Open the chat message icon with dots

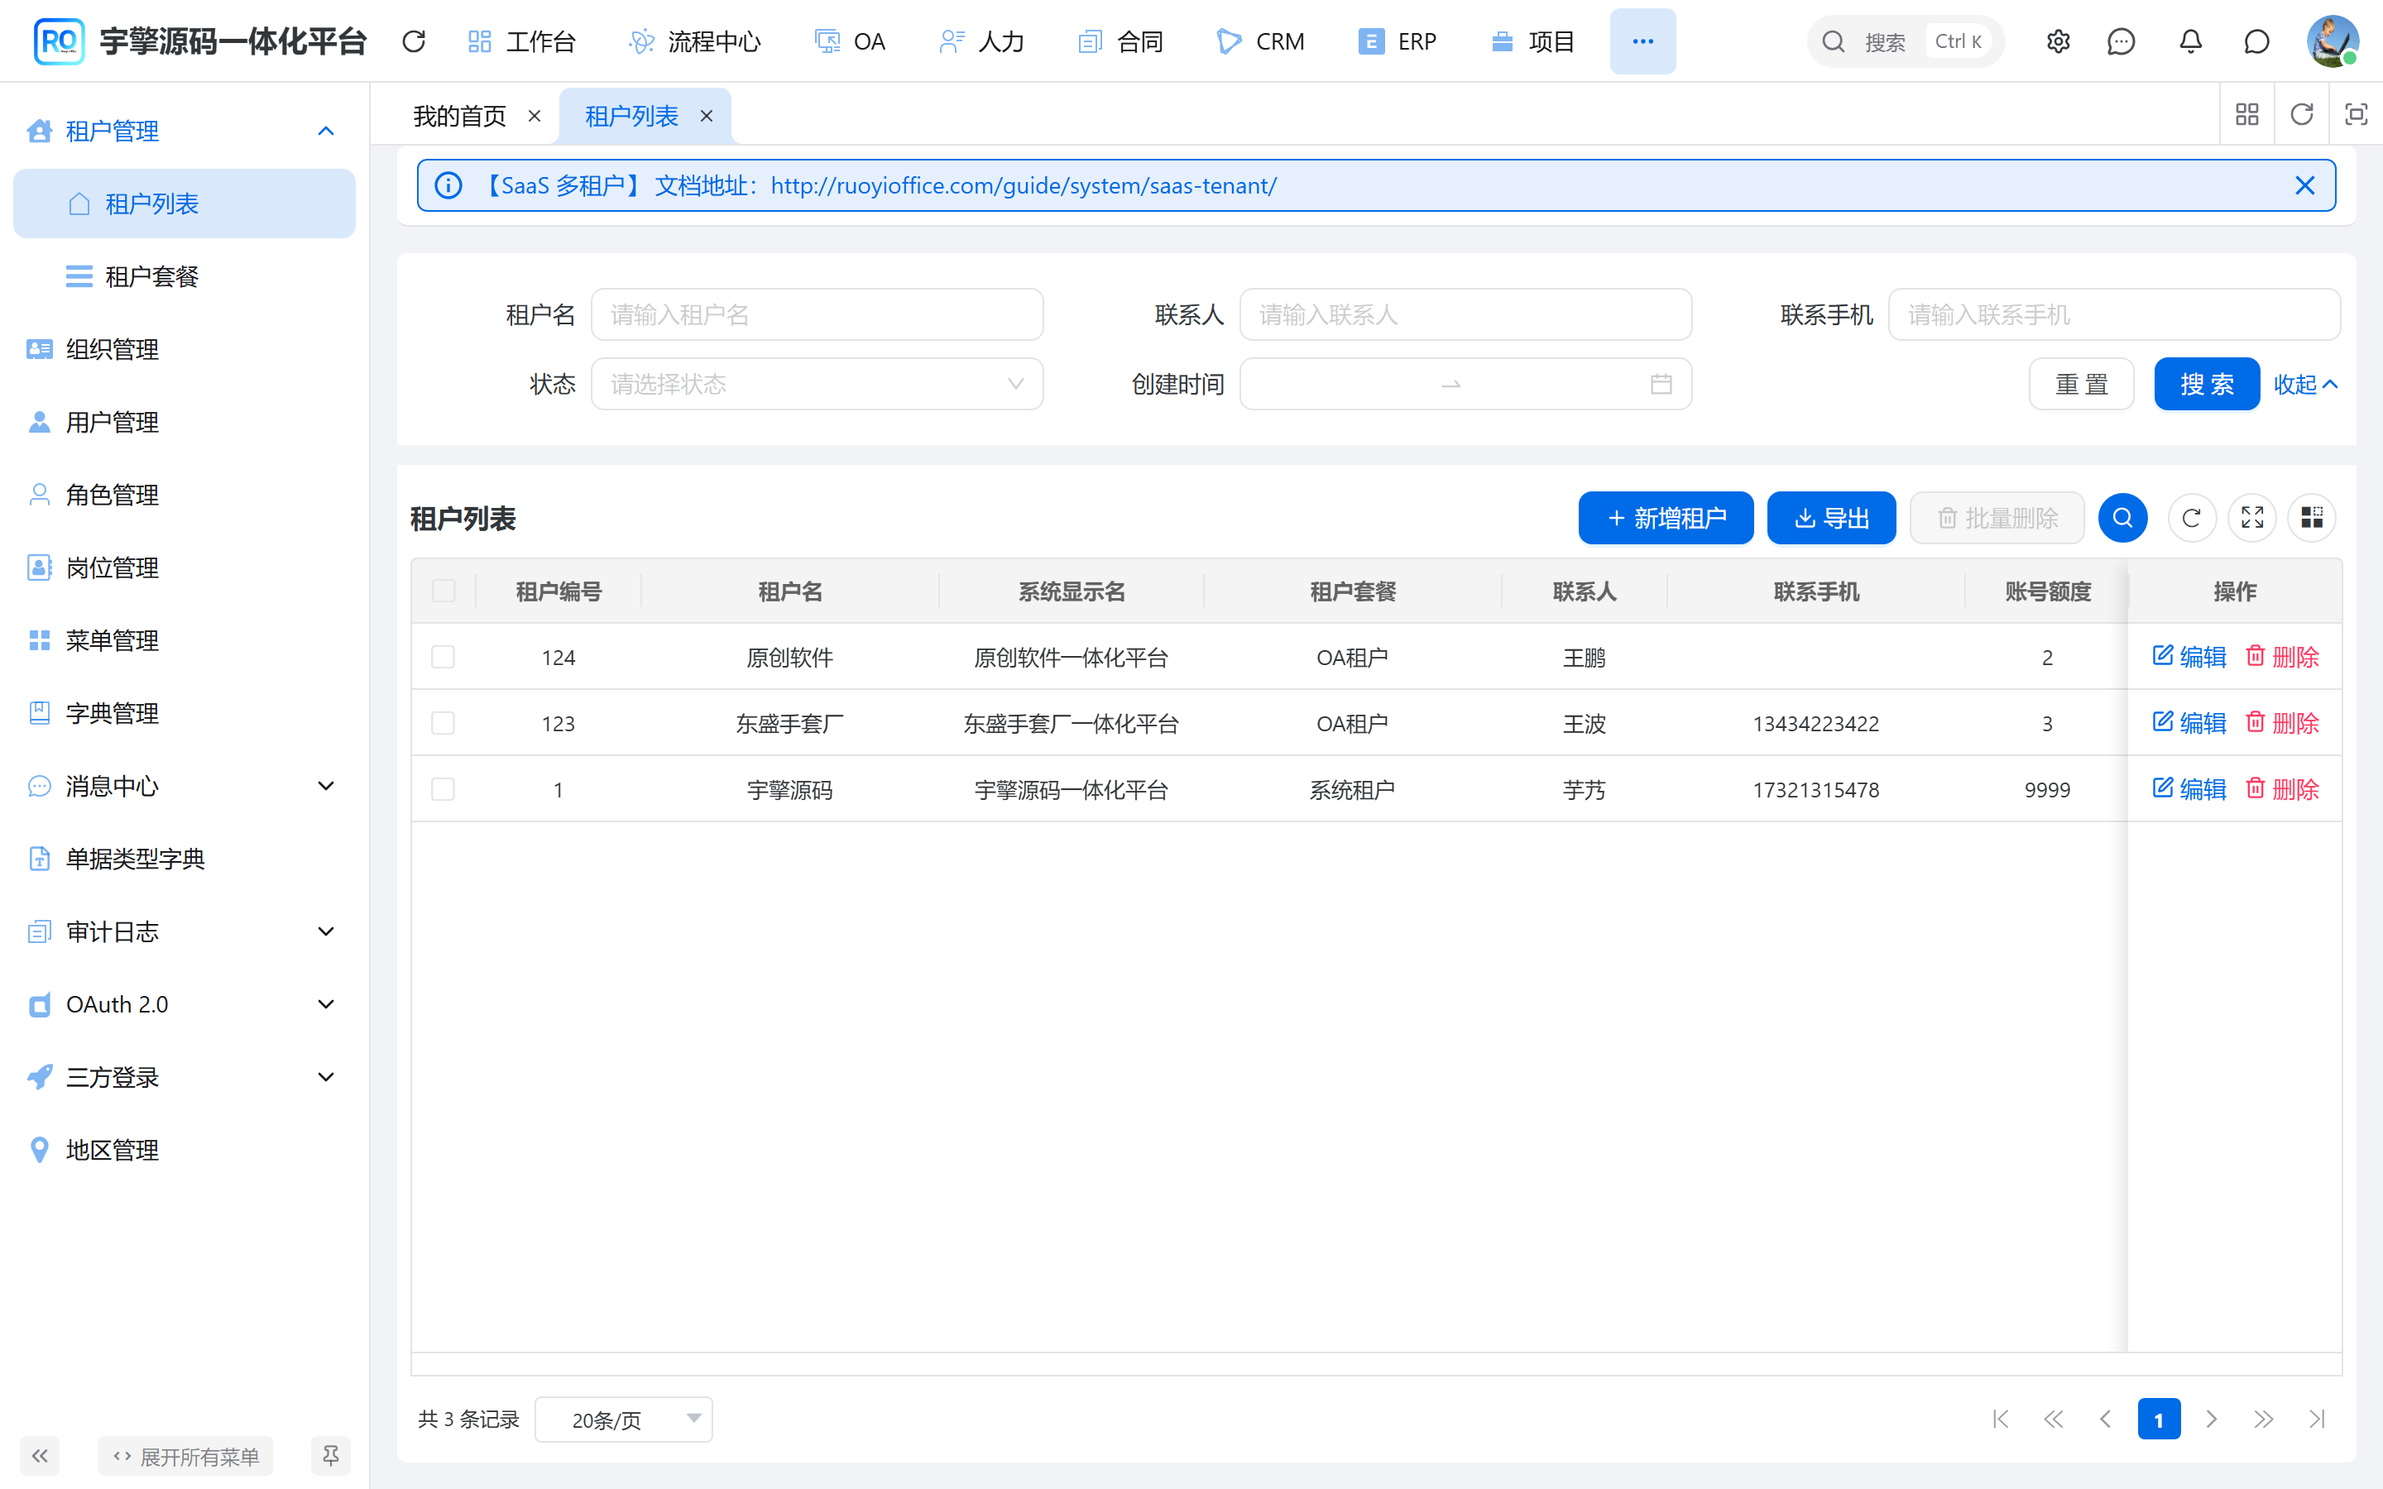2121,41
